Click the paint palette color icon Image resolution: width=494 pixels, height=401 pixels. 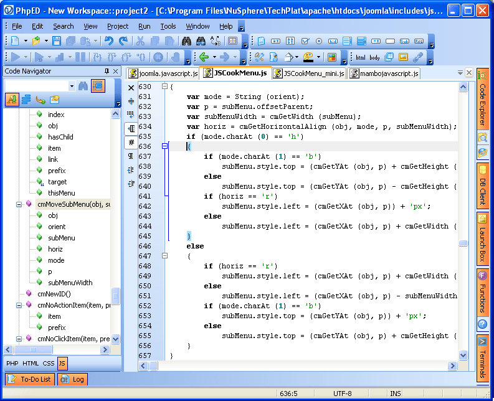point(308,57)
